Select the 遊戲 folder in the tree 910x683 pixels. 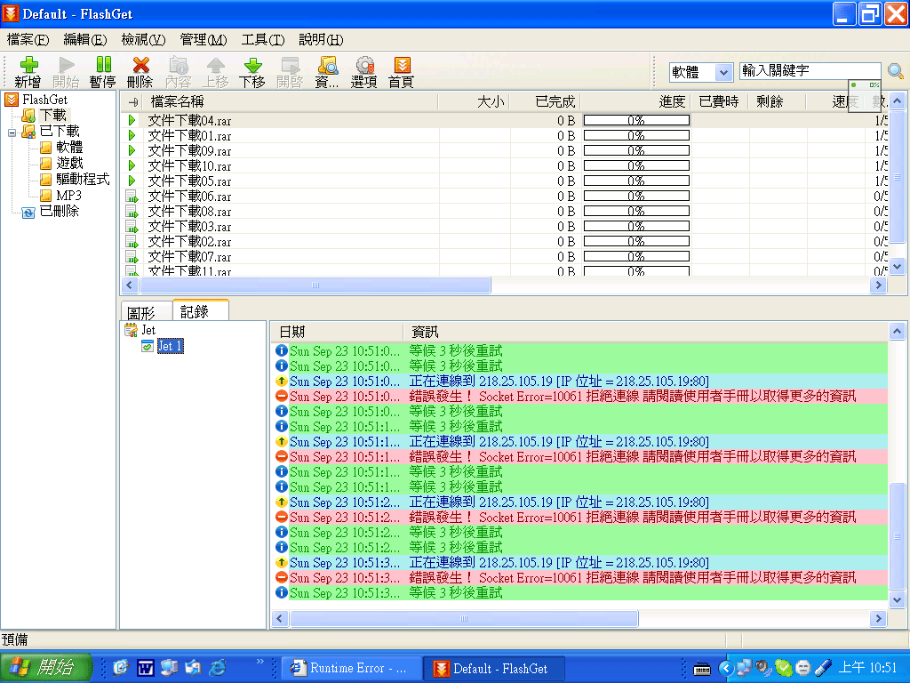pyautogui.click(x=69, y=164)
